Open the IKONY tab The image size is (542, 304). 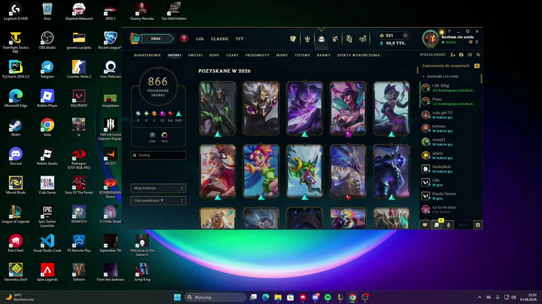click(x=282, y=55)
